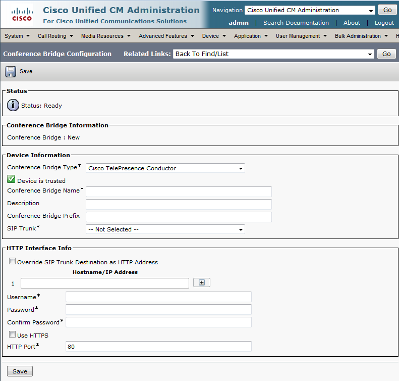Open the Bulk Administration menu
This screenshot has width=399, height=381.
(x=361, y=36)
